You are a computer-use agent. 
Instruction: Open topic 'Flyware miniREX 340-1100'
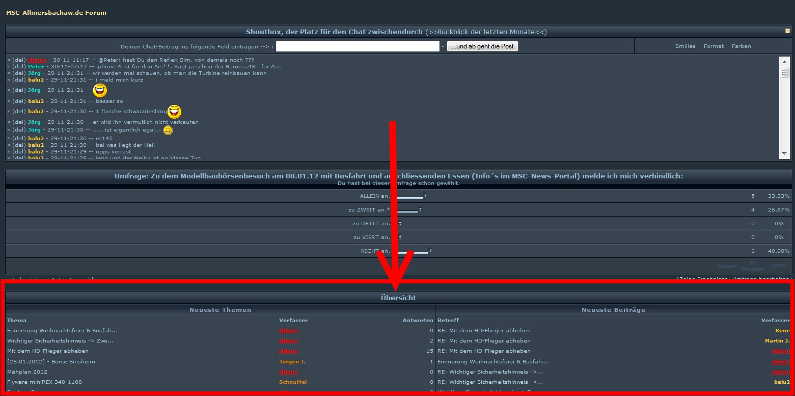(x=44, y=382)
